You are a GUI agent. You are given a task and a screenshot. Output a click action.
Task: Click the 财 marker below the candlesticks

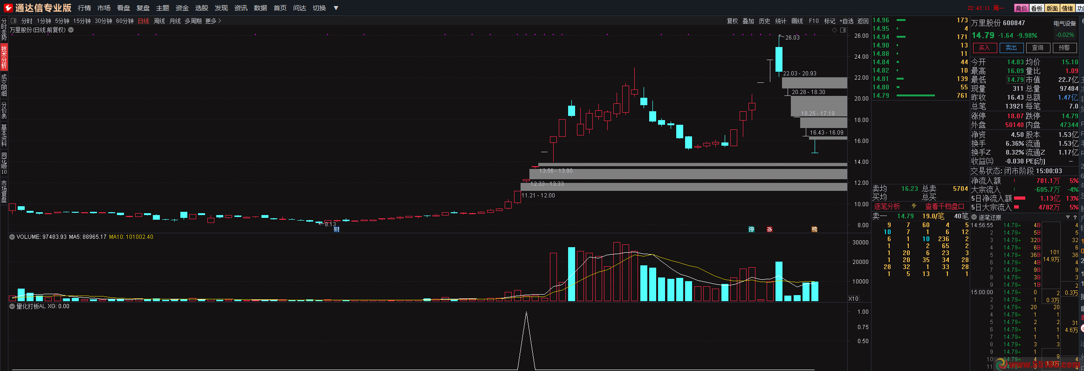(336, 229)
